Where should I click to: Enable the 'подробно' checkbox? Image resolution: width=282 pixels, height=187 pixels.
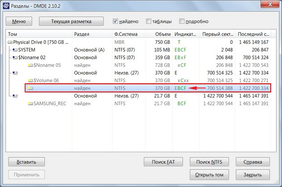tap(181, 21)
